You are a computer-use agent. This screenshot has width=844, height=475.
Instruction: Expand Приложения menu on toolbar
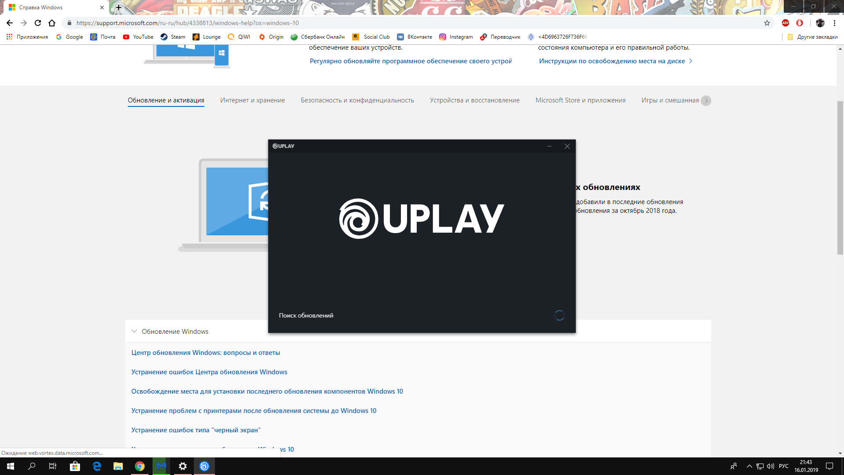point(27,37)
